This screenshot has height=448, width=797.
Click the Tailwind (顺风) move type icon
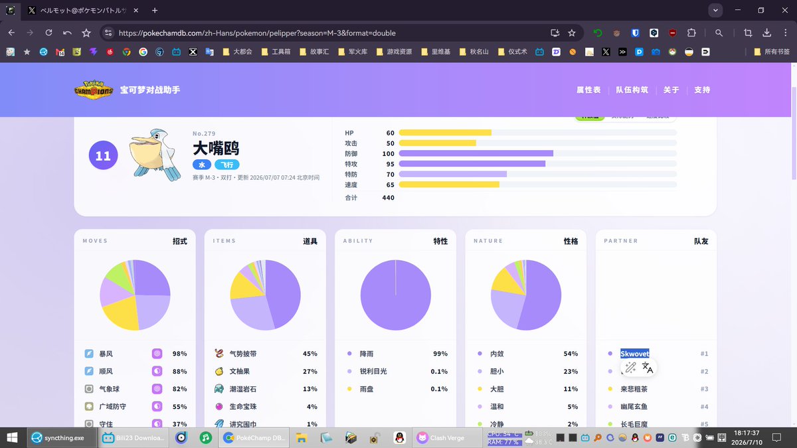[x=89, y=371]
